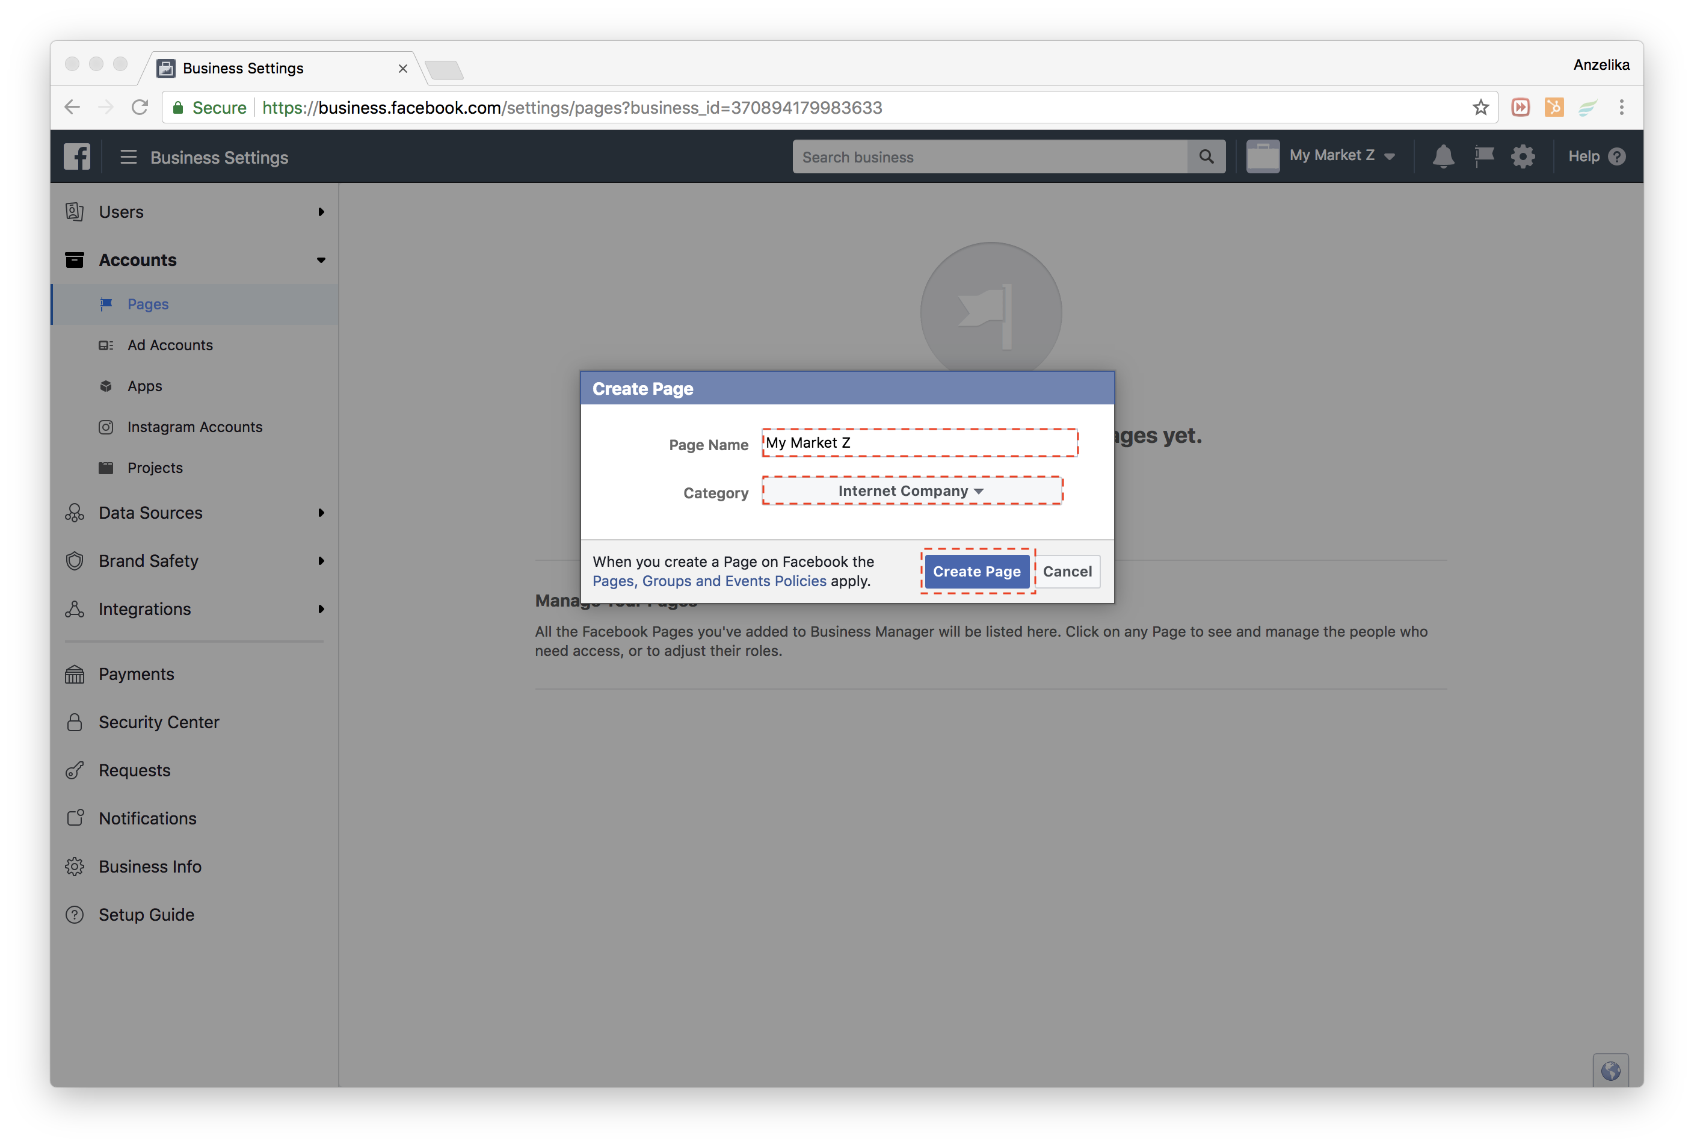This screenshot has width=1694, height=1147.
Task: Bookmark page with the star icon
Action: click(x=1480, y=108)
